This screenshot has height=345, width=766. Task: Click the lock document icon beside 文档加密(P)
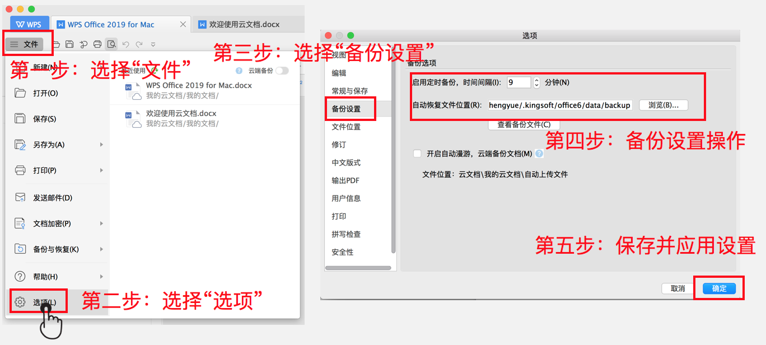[x=20, y=223]
